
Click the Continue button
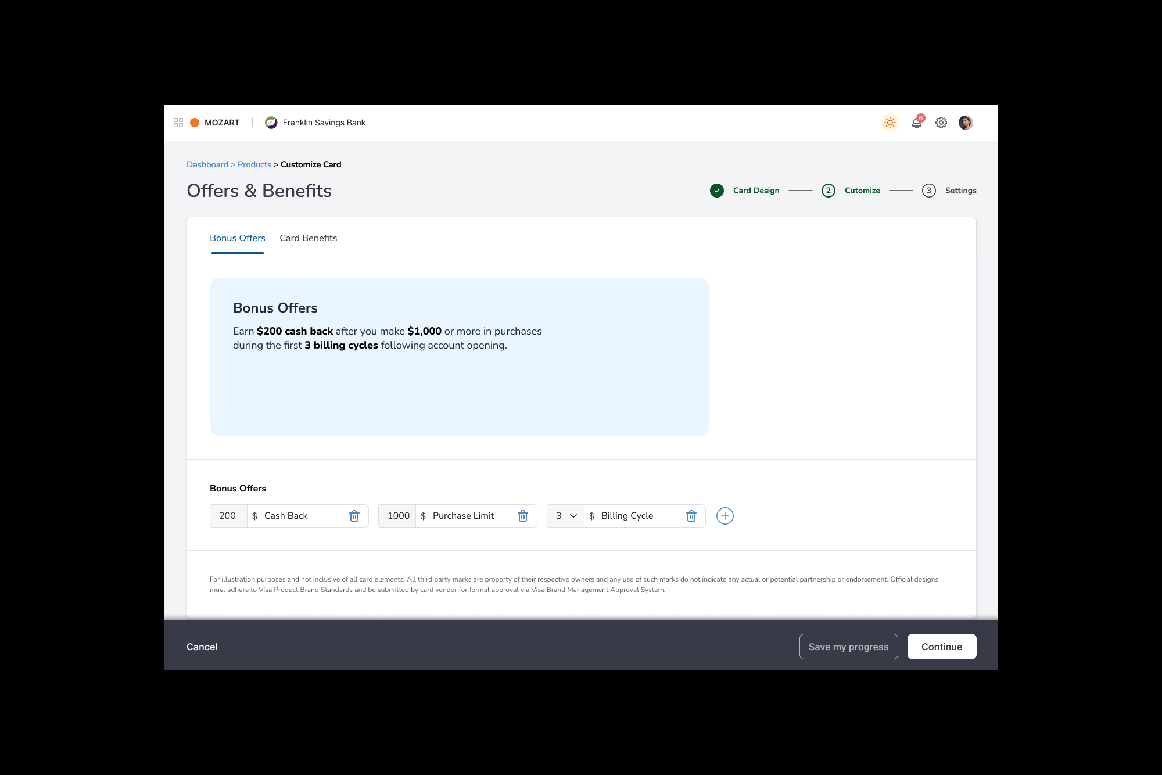coord(941,647)
